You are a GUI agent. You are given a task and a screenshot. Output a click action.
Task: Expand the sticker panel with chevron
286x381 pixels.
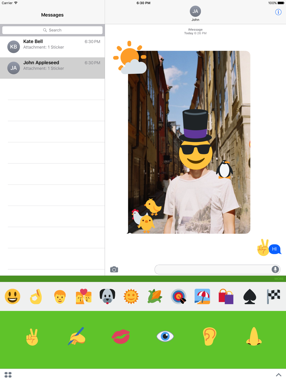coord(279,375)
